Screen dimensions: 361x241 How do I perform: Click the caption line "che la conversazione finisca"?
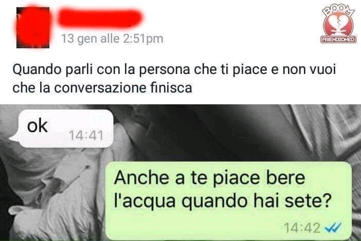click(102, 88)
